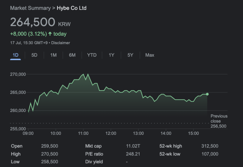The image size is (243, 167).
Task: Open the Max range tab
Action: pos(150,55)
